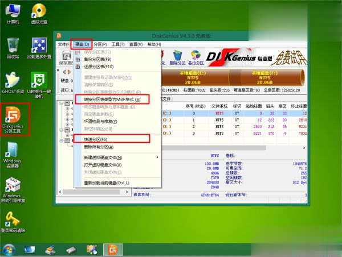Click the tree pane scrollbar left arrow
The image size is (342, 257).
point(60,192)
